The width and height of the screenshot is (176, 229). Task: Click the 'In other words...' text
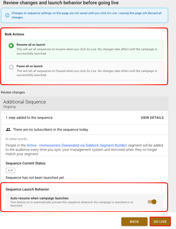click(x=18, y=139)
